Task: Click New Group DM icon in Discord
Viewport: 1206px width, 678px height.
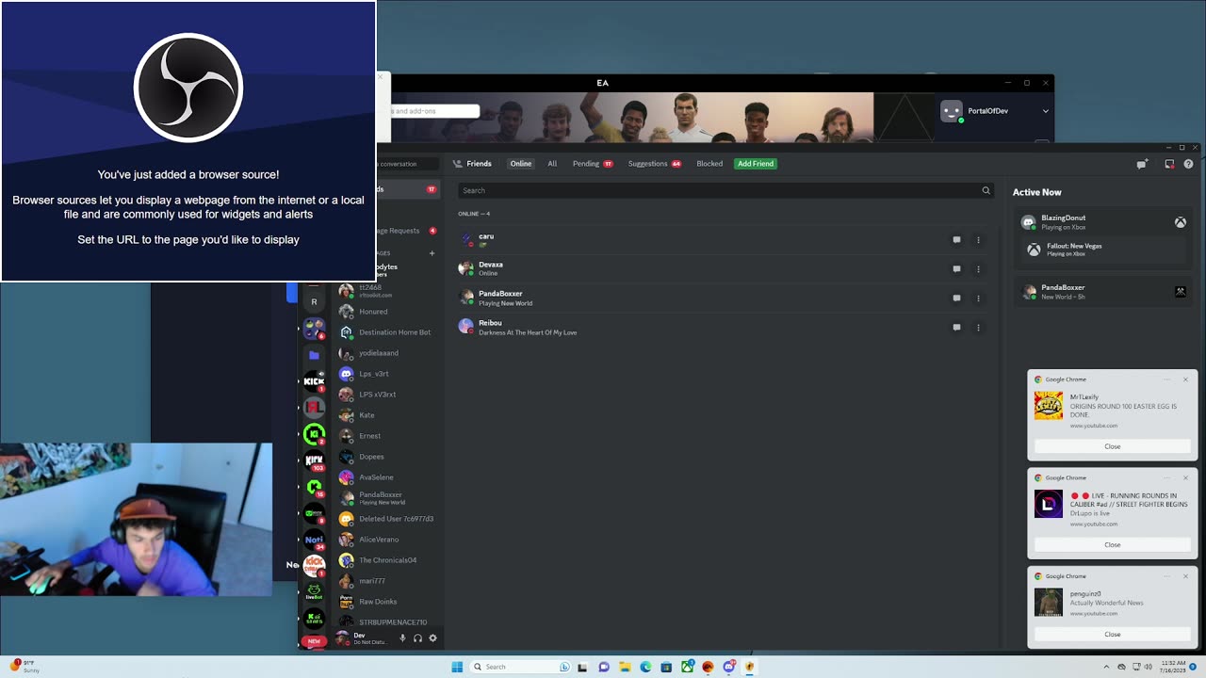Action: pos(1142,164)
